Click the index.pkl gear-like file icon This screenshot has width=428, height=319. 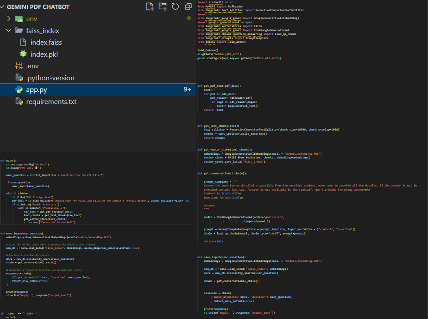tap(23, 54)
